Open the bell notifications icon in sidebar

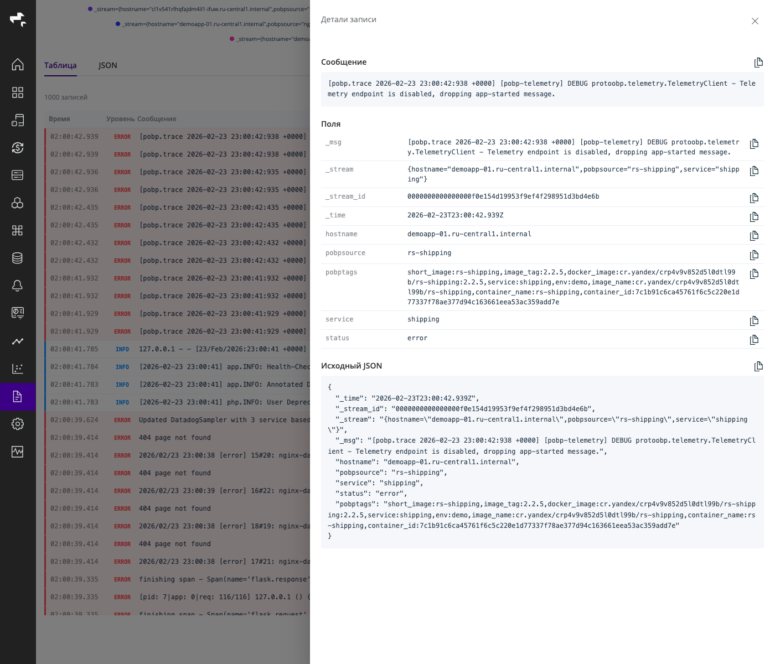point(18,286)
